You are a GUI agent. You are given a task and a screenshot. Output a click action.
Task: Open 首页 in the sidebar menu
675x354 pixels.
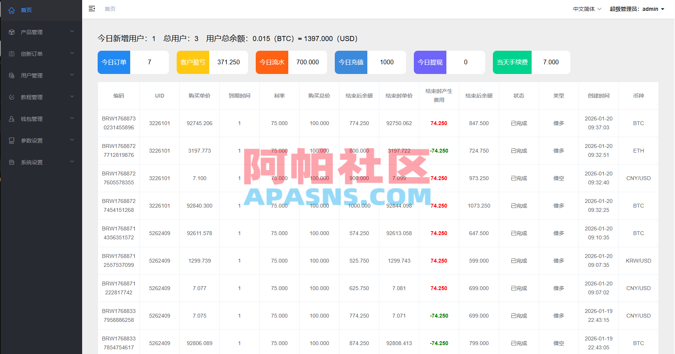pyautogui.click(x=41, y=10)
